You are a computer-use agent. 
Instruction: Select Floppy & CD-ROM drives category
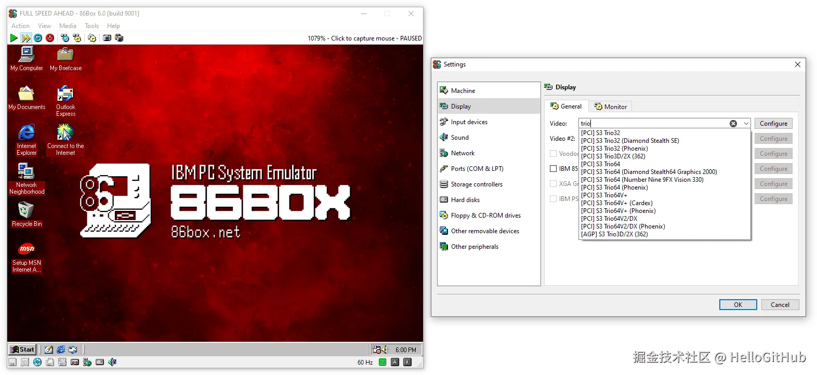click(x=489, y=216)
